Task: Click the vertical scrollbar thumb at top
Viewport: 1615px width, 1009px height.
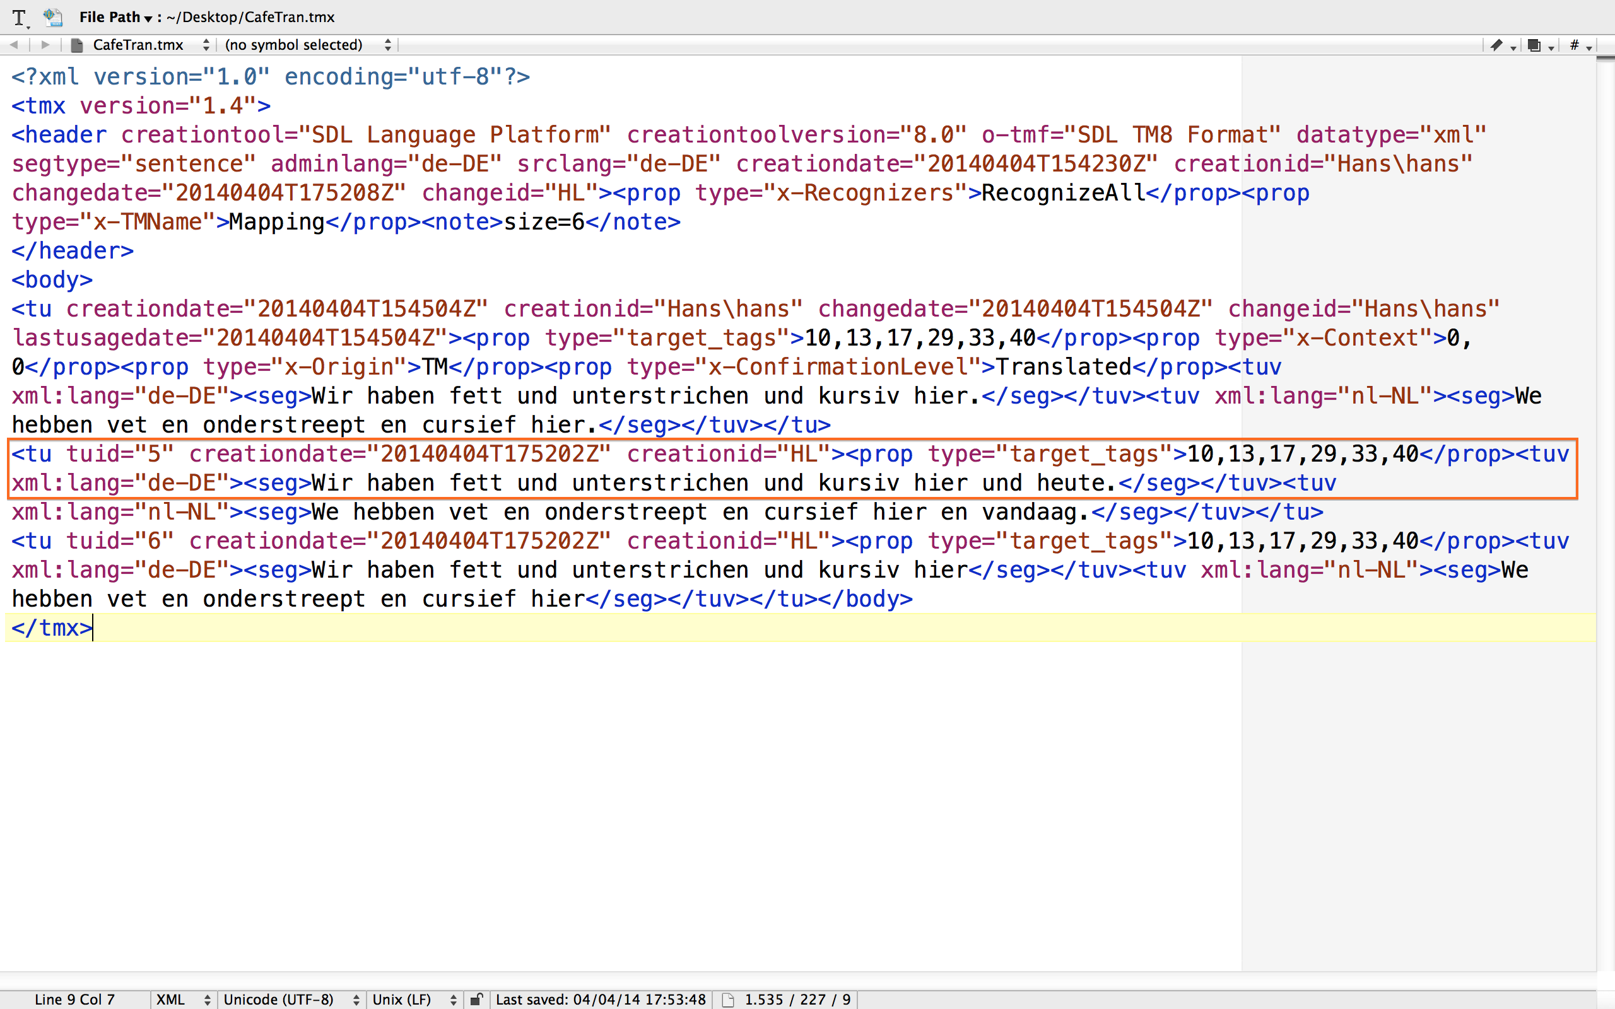Action: [1605, 59]
